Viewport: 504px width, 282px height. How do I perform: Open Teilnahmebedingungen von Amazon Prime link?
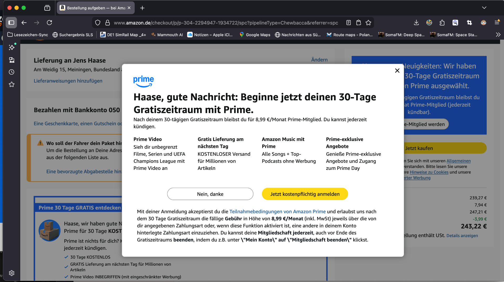point(277,212)
